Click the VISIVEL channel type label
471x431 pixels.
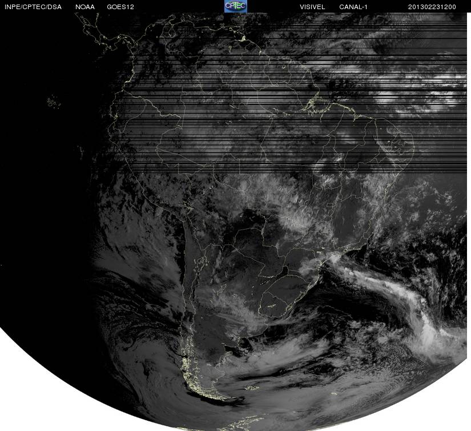click(x=312, y=7)
